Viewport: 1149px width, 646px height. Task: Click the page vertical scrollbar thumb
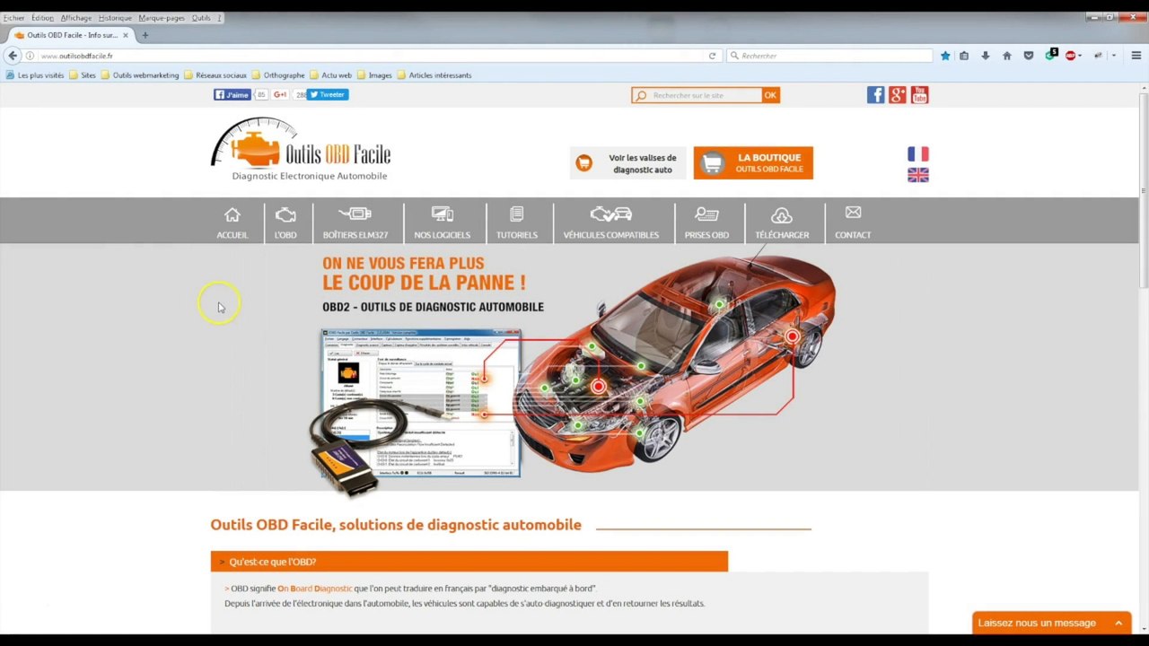[1143, 190]
